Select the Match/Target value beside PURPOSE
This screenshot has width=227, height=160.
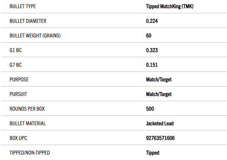point(159,80)
